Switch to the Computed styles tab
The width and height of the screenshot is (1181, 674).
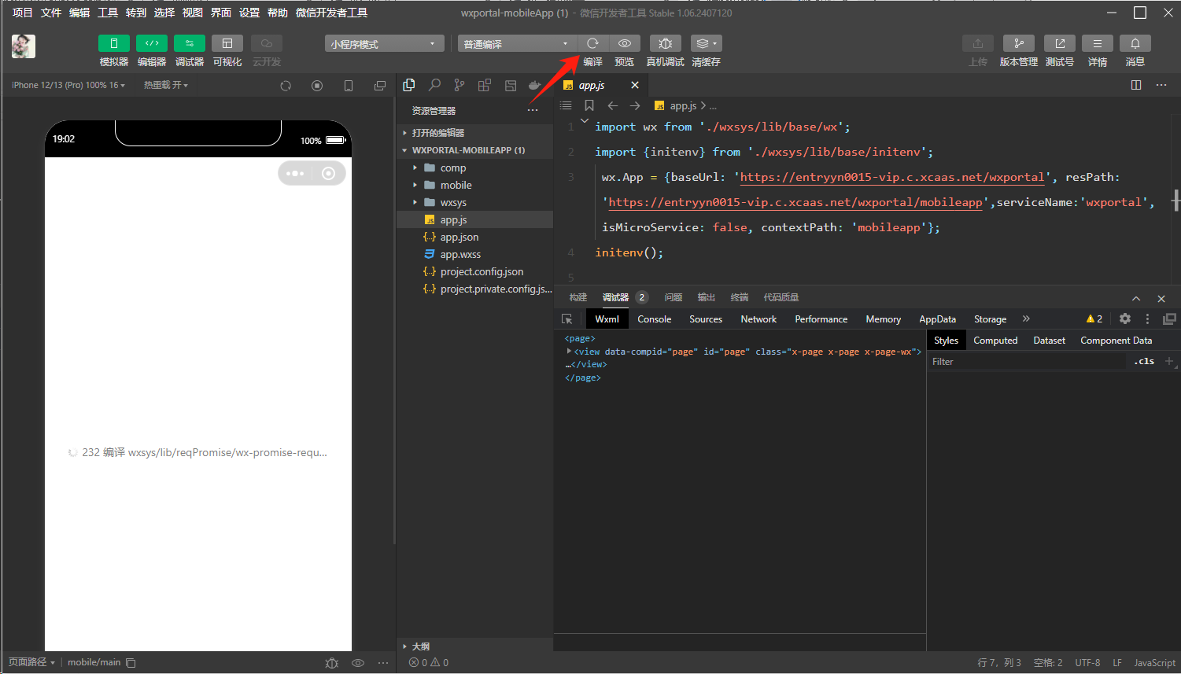(x=995, y=341)
